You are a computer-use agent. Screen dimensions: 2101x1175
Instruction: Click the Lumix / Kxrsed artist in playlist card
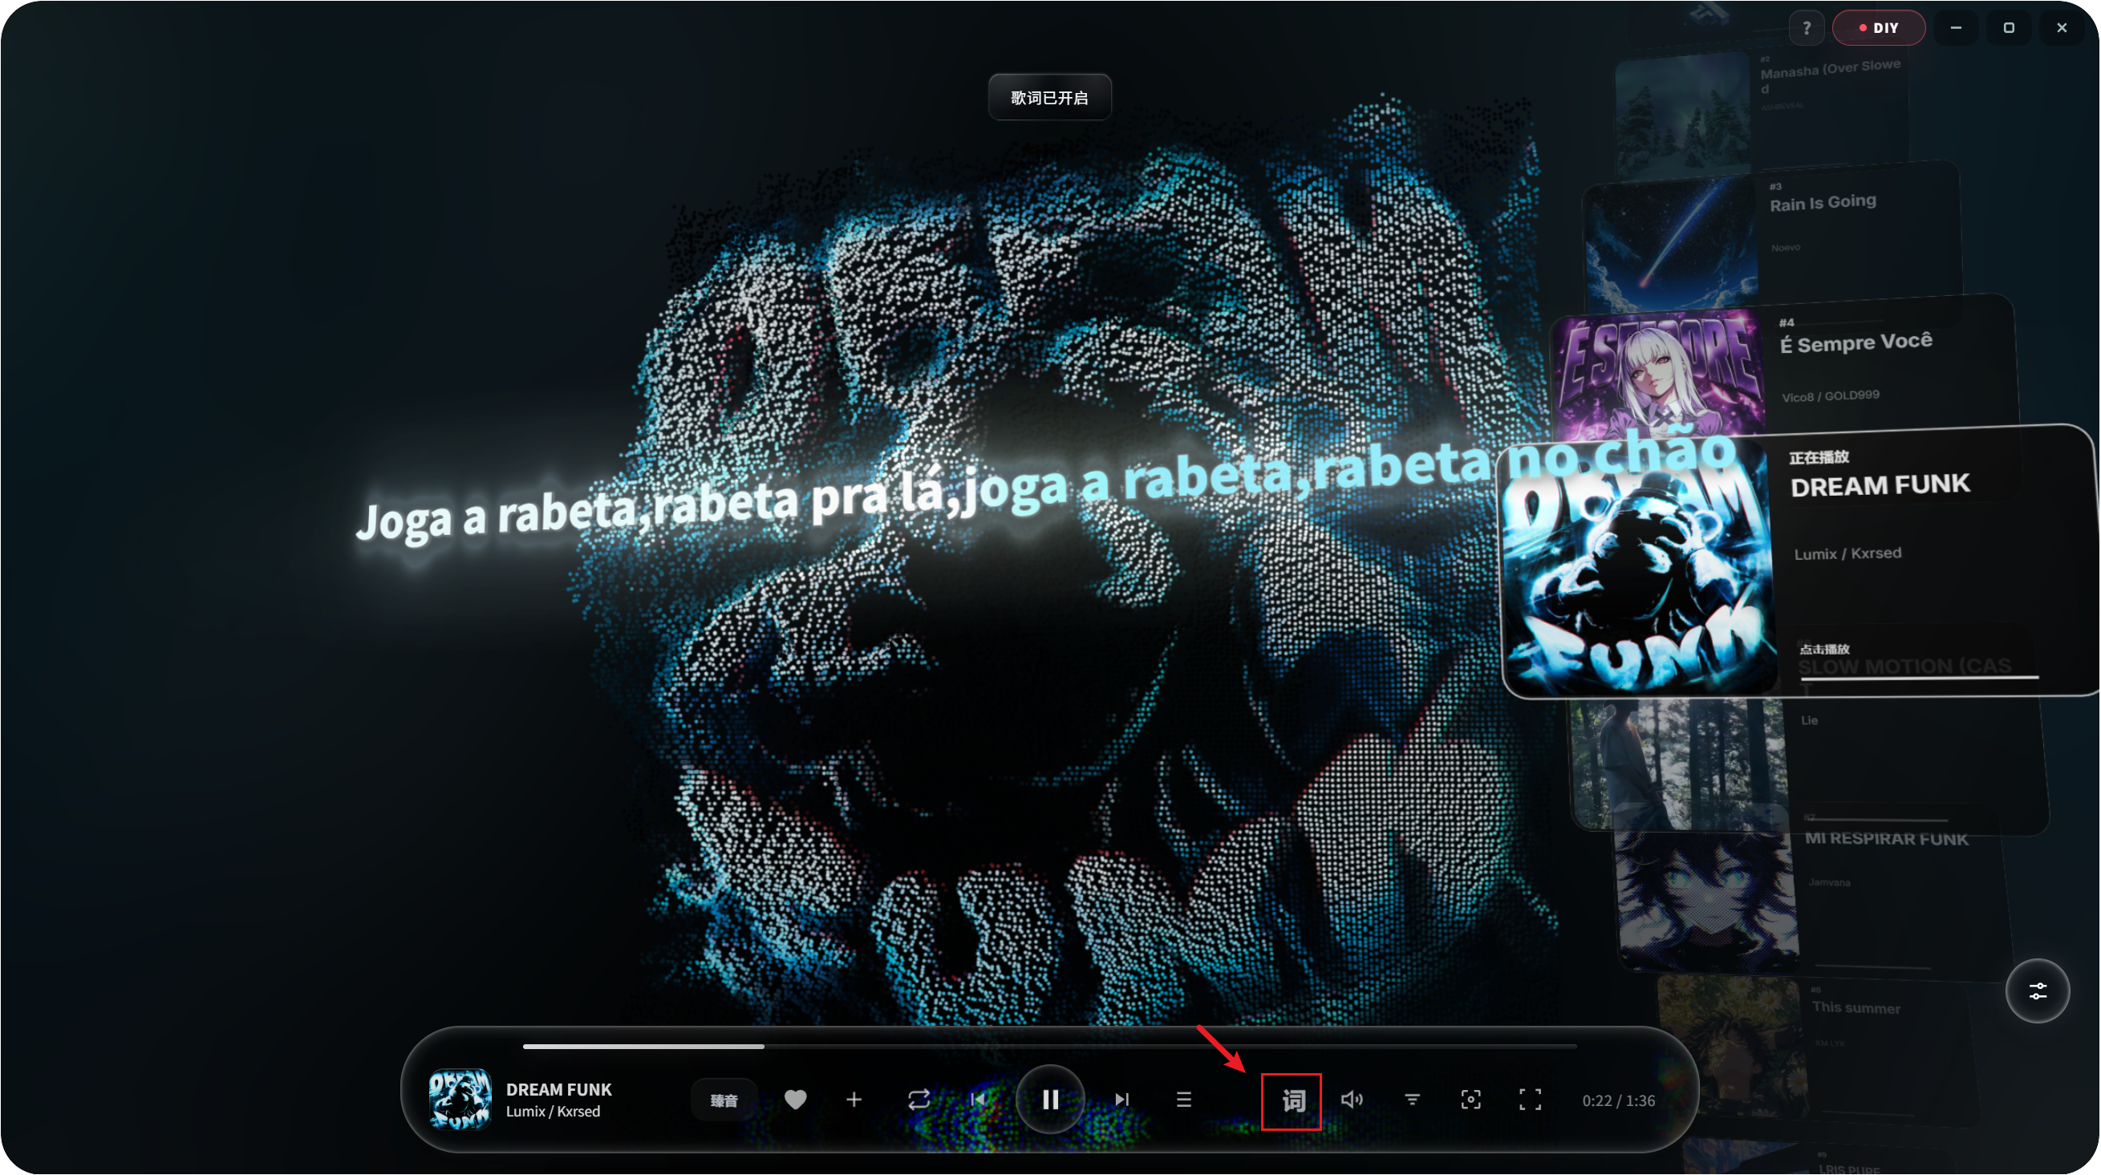(1848, 553)
